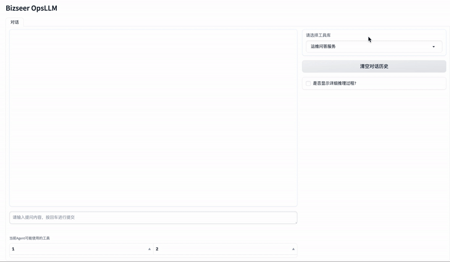Switch to the 对话 tab
Viewport: 450px width, 262px height.
pyautogui.click(x=15, y=22)
